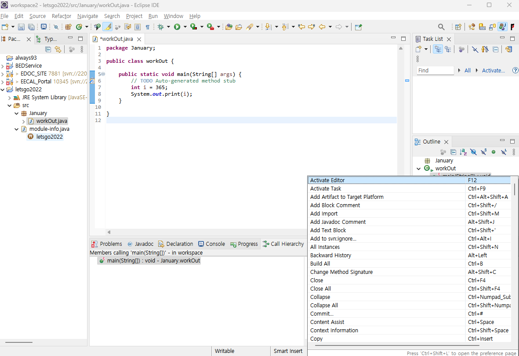The image size is (519, 356).
Task: Open a terminal with the monitor toolbar icon
Action: click(44, 27)
